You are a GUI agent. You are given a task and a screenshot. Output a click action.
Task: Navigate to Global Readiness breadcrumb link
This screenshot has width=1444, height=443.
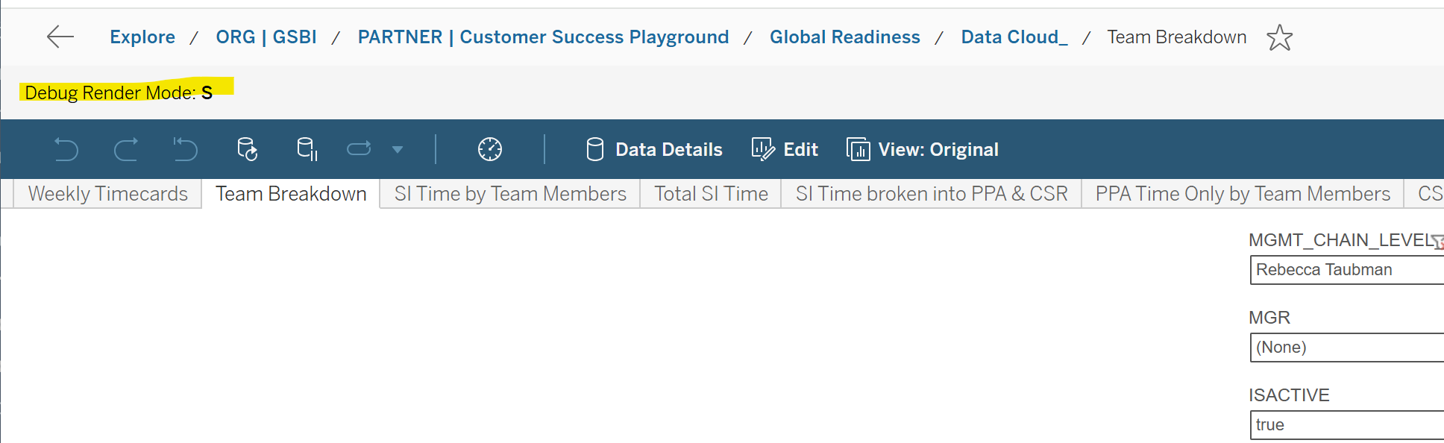(x=844, y=37)
